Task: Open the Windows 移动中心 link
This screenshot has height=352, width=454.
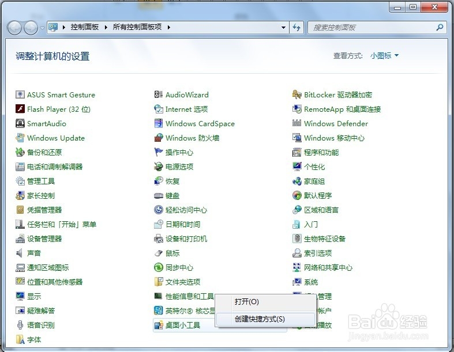Action: coord(334,138)
